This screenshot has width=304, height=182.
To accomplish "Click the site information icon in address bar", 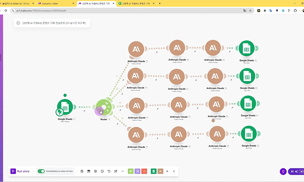I will (x=13, y=11).
